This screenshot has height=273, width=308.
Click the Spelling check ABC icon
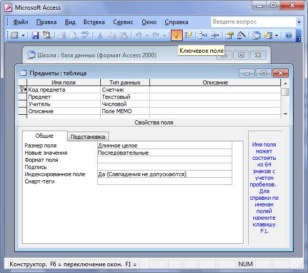(x=85, y=35)
